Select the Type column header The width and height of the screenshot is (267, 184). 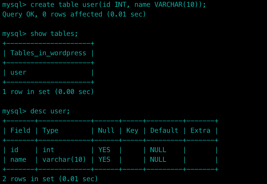tap(50, 130)
